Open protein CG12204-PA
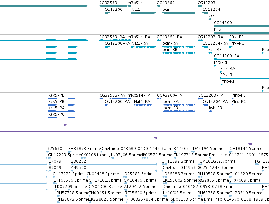 click(x=215, y=102)
